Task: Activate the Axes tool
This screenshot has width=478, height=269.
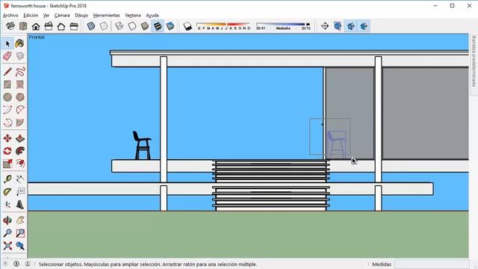Action: coord(7,205)
